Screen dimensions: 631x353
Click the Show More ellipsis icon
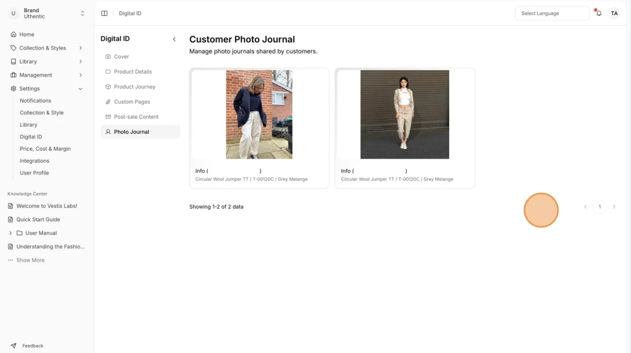[11, 260]
